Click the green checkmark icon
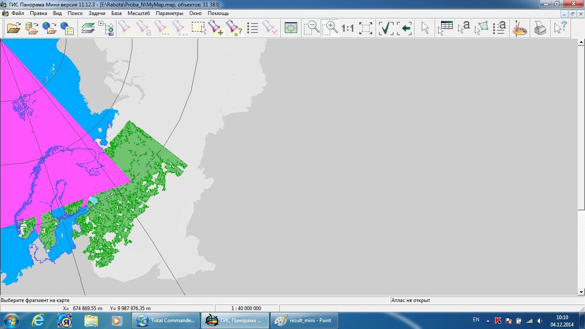This screenshot has height=329, width=585. click(x=386, y=28)
